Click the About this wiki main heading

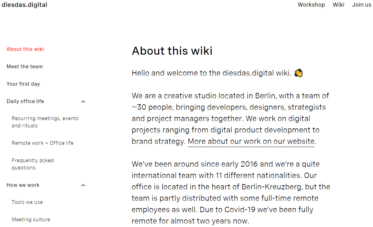pyautogui.click(x=172, y=51)
